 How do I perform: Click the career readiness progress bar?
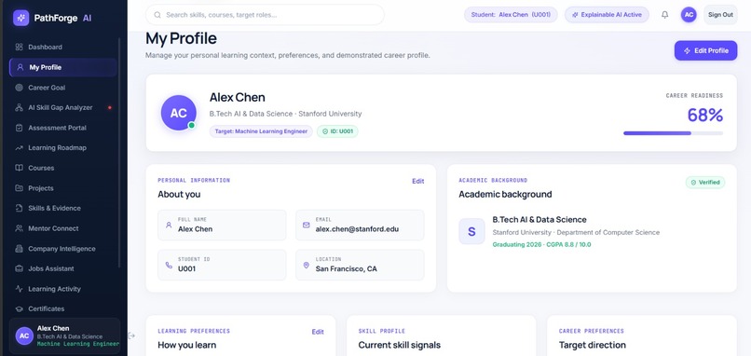(x=673, y=133)
